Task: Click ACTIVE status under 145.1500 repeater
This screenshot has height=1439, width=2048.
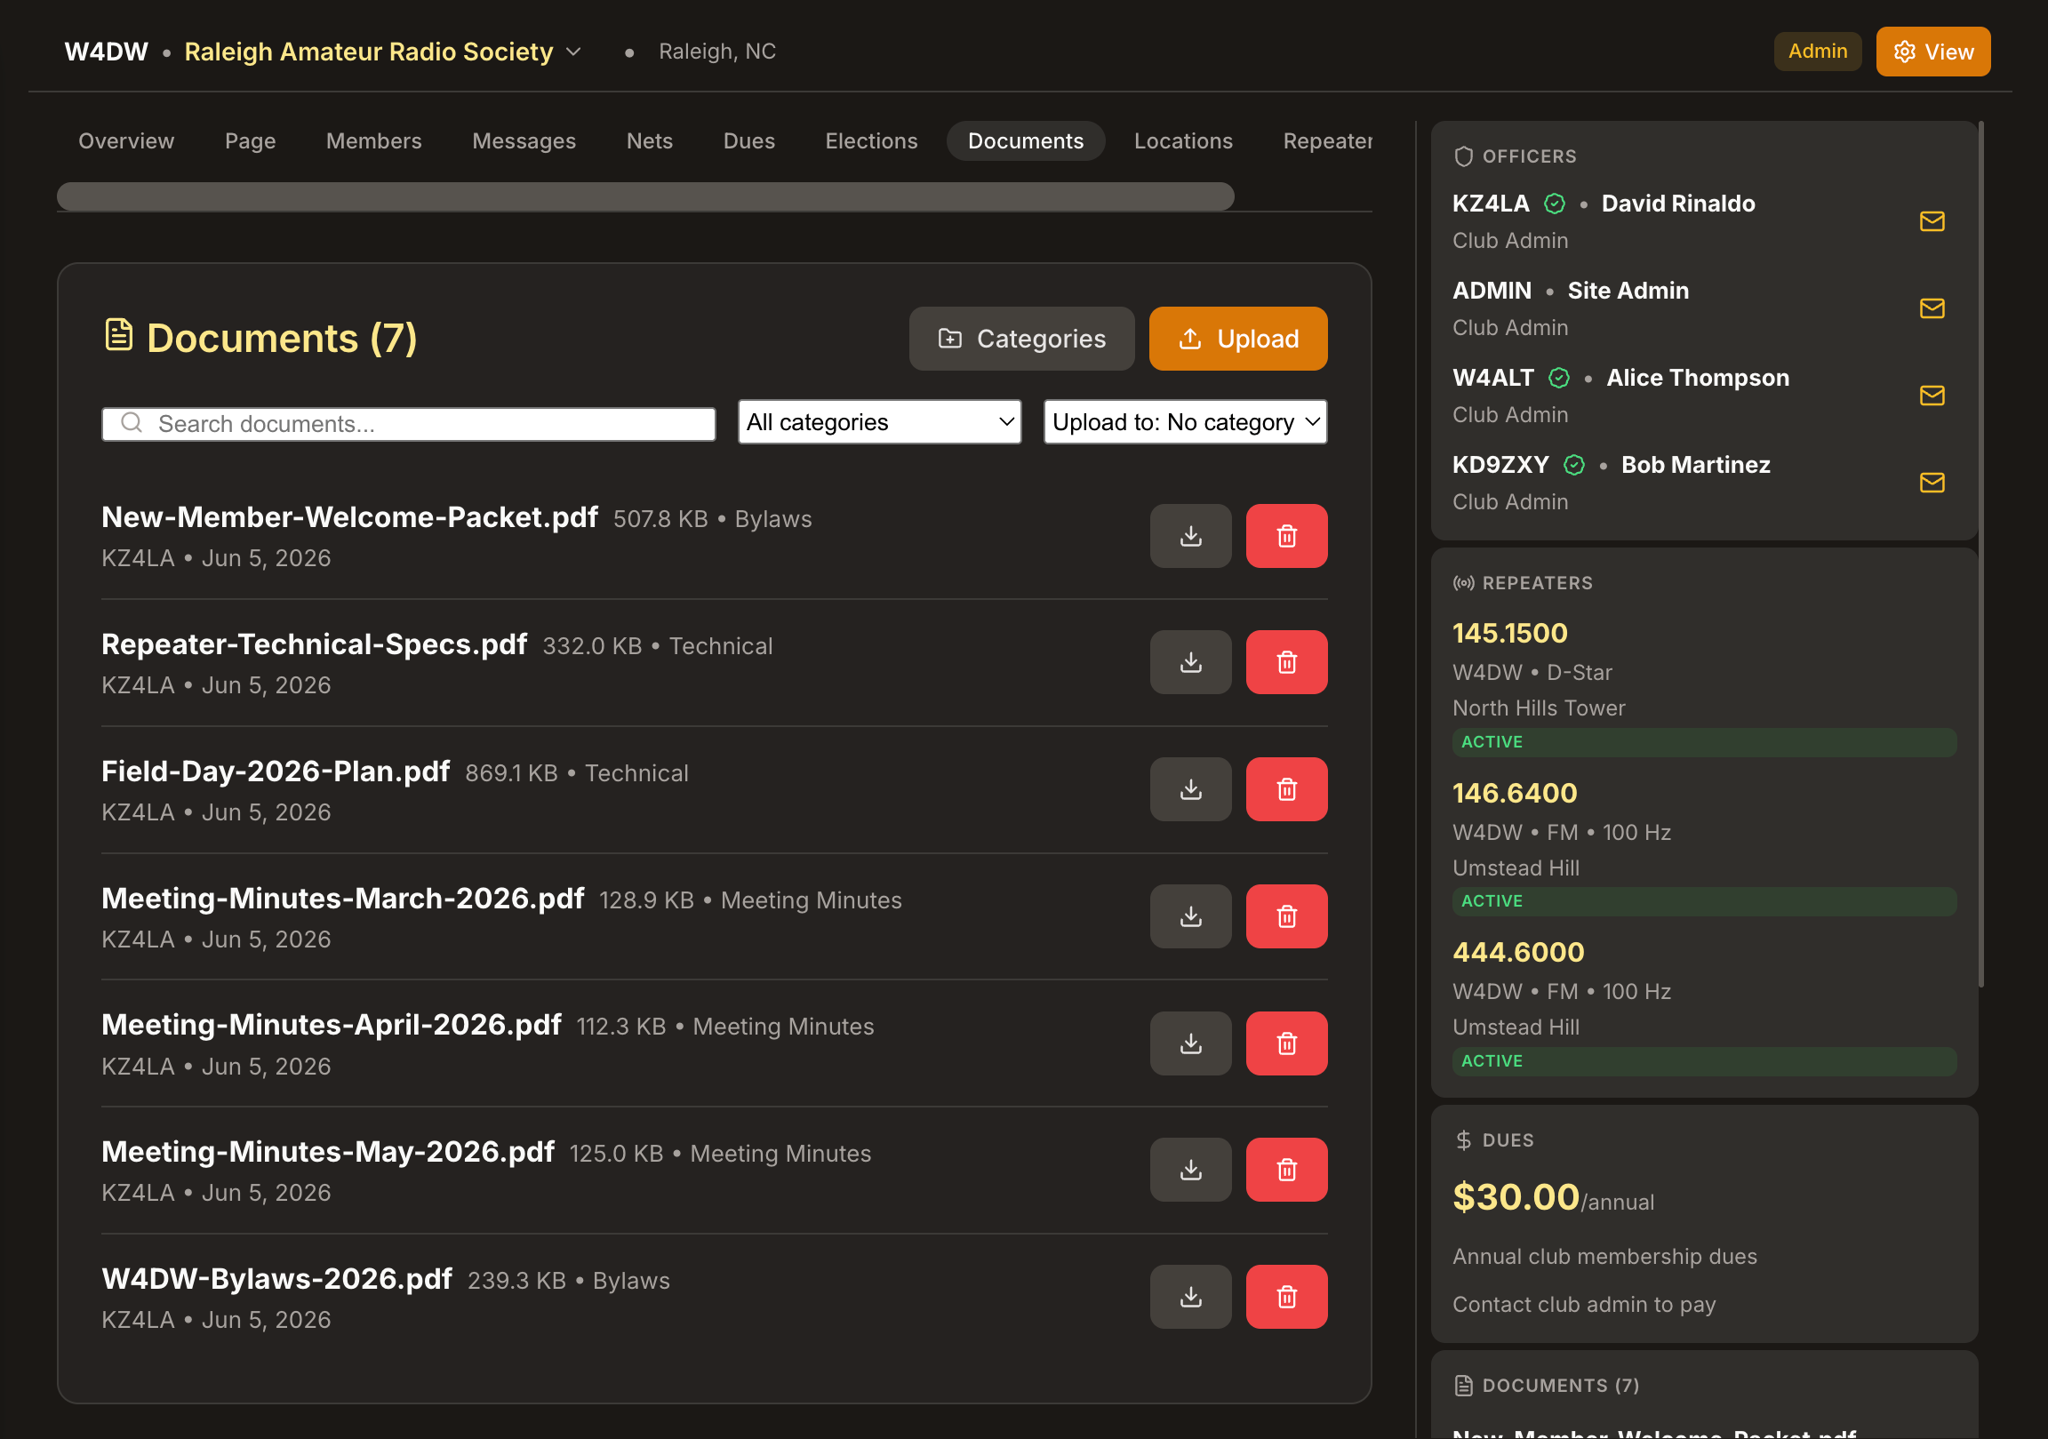Action: coord(1704,742)
